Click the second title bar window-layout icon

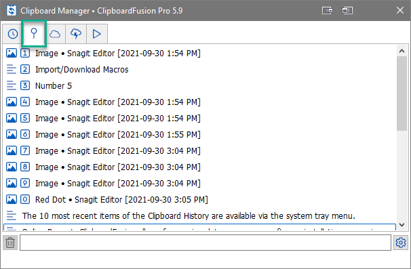(347, 10)
